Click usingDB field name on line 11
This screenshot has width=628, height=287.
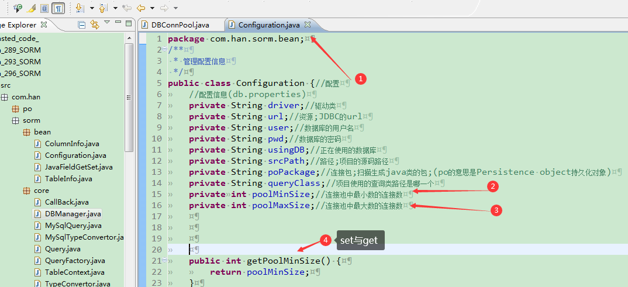287,150
